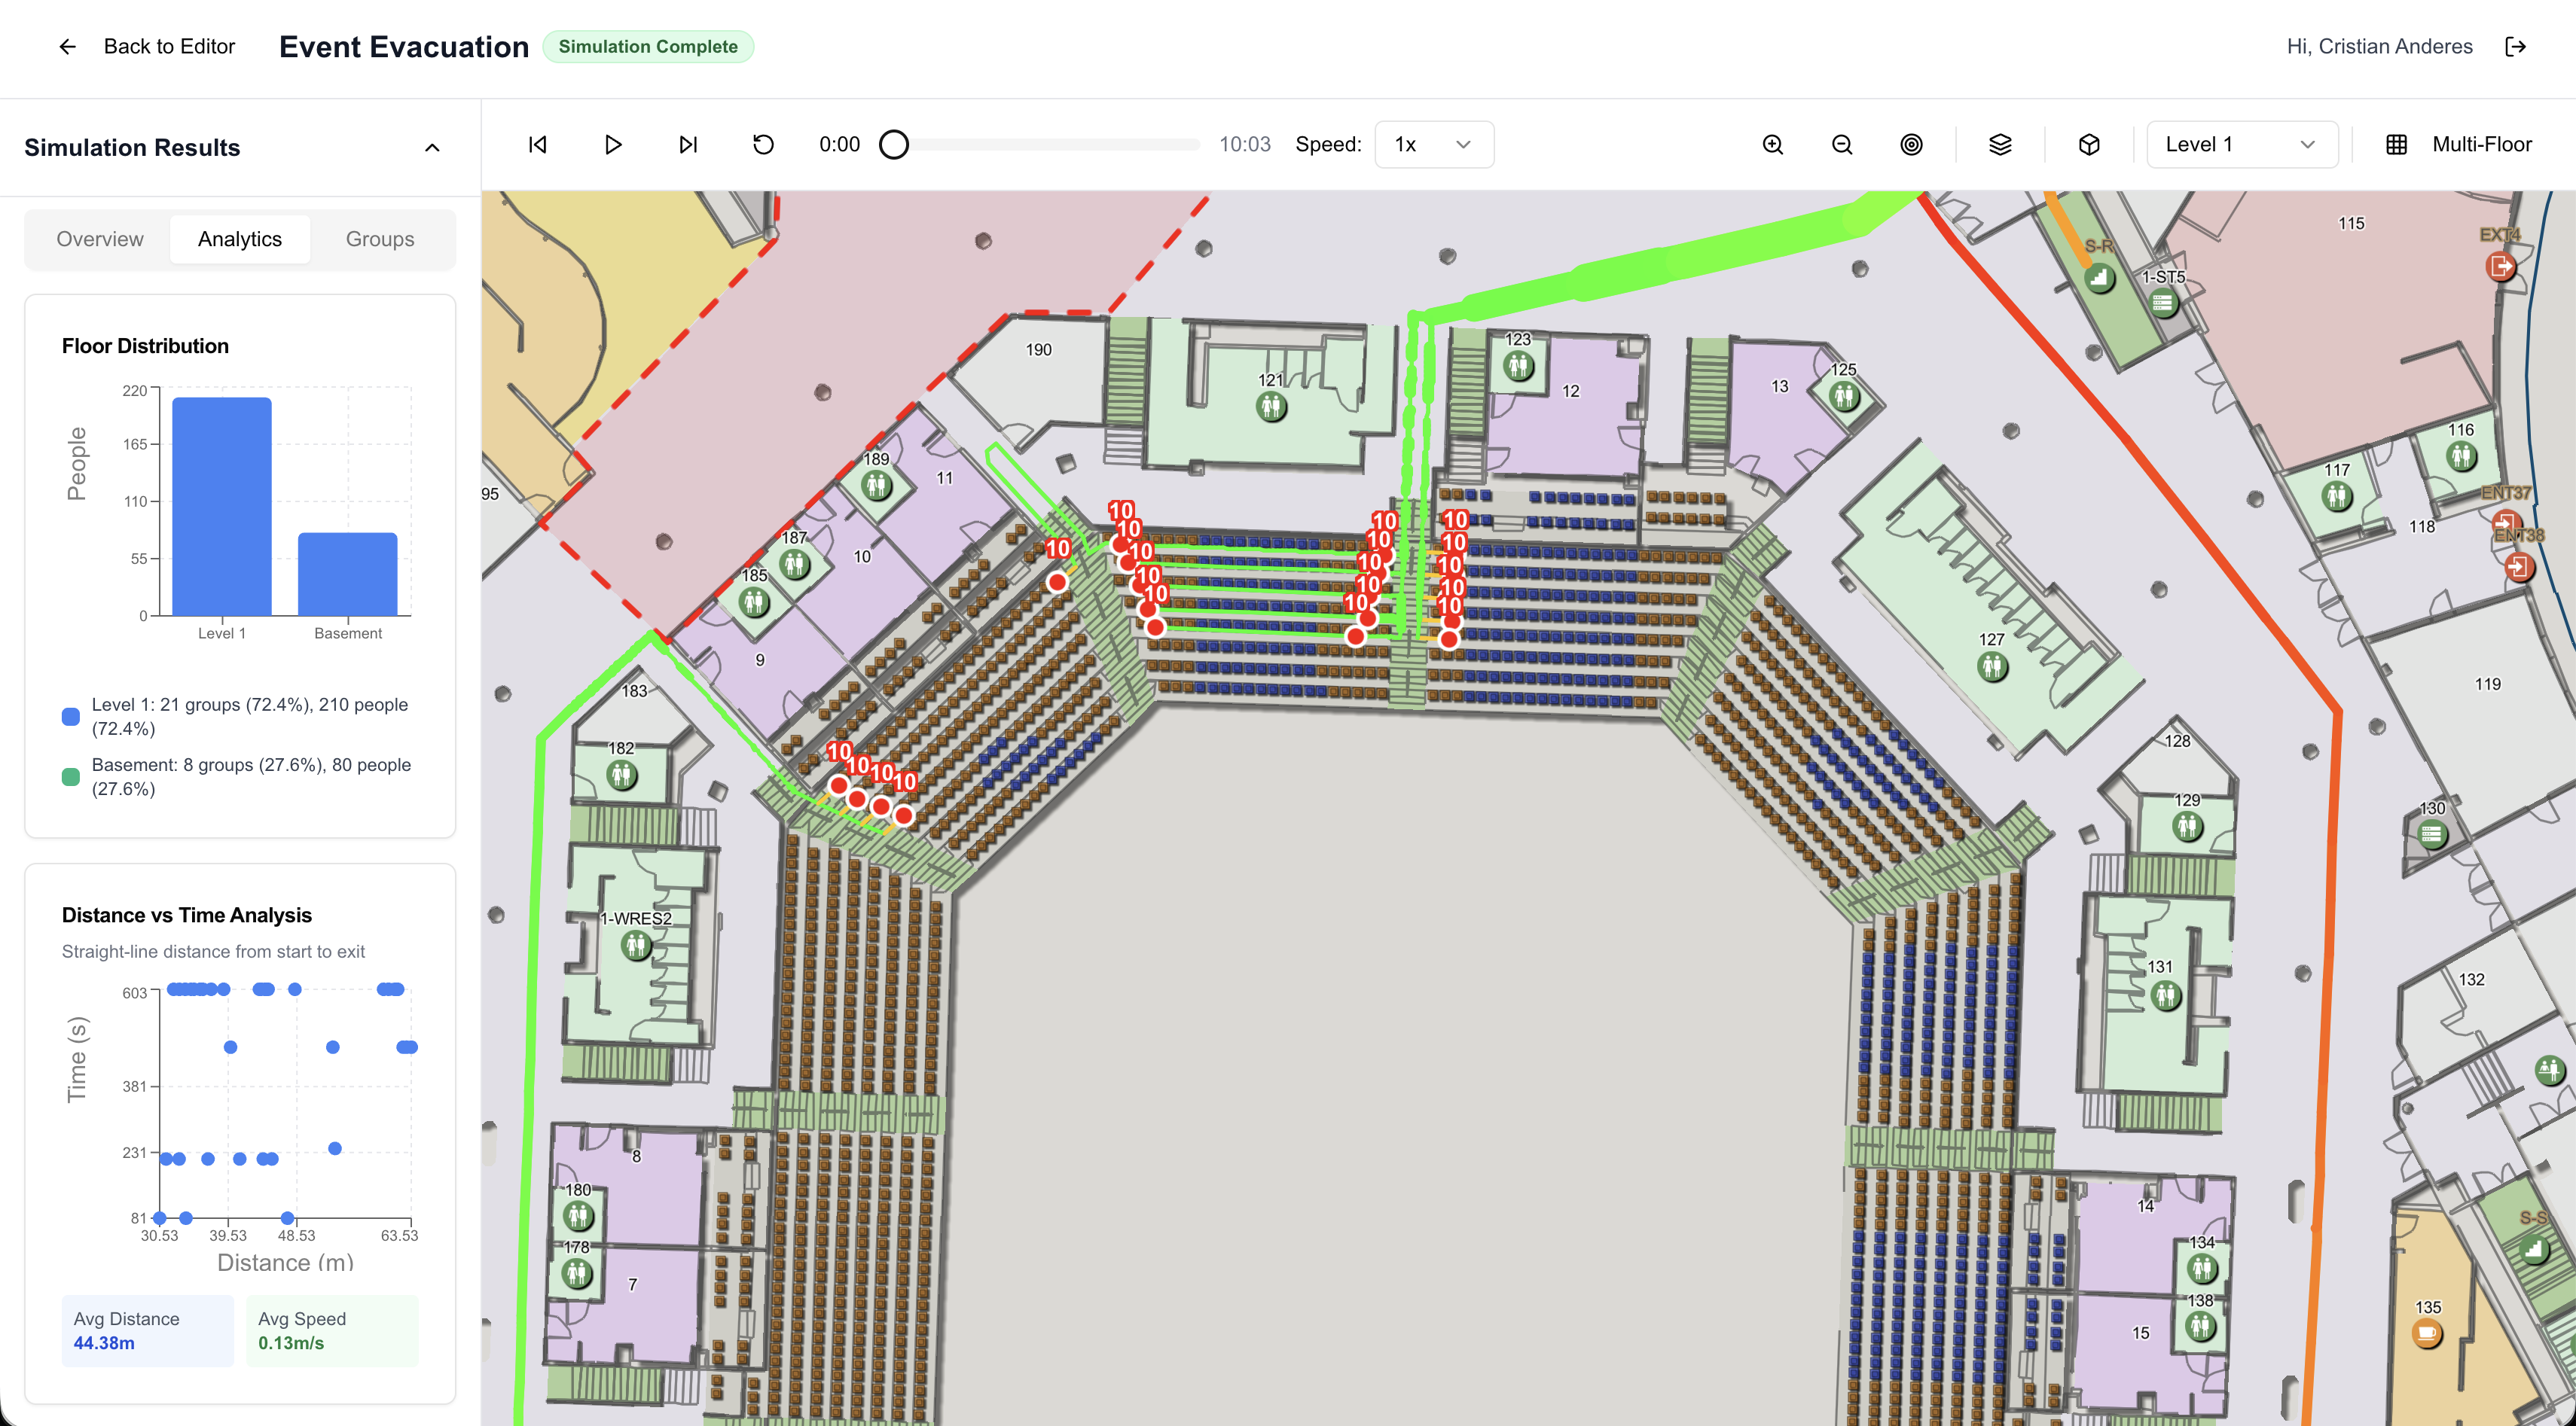2576x1426 pixels.
Task: Click the Simulation Complete status badge
Action: pyautogui.click(x=648, y=47)
